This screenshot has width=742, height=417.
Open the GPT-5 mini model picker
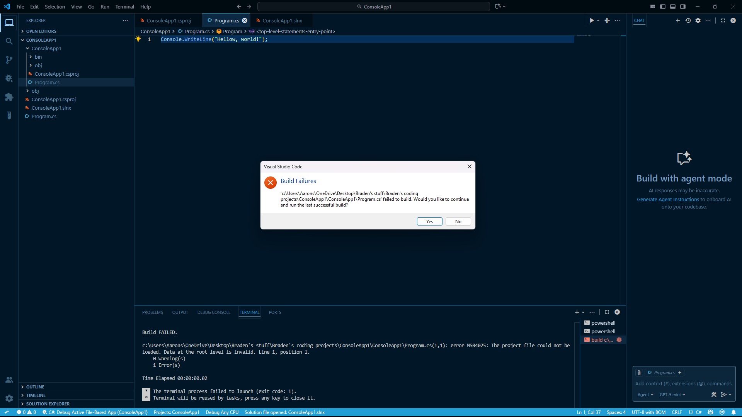pos(672,395)
